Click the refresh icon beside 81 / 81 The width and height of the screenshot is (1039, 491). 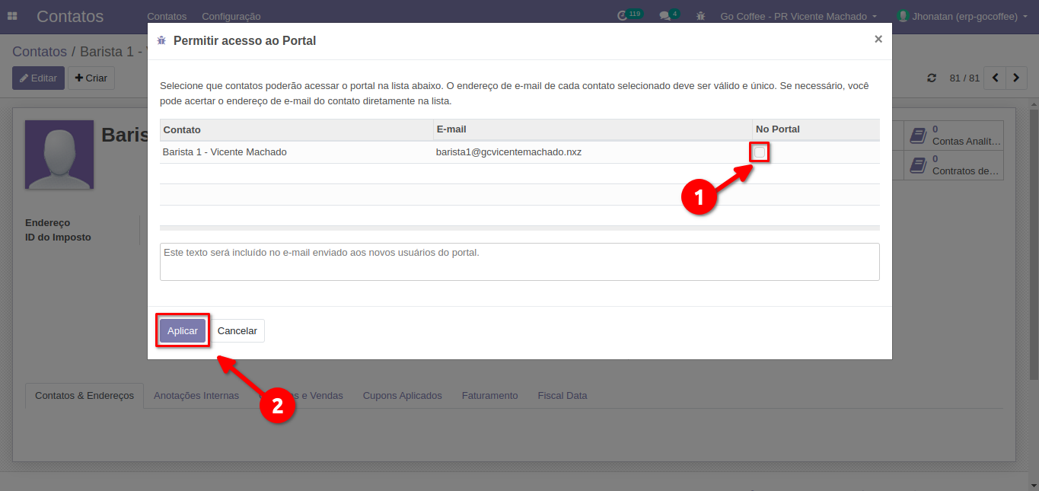point(932,78)
